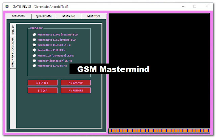Pick Redmi 10A [Dandelion] LK Fix
This screenshot has width=216, height=138.
pos(53,56)
